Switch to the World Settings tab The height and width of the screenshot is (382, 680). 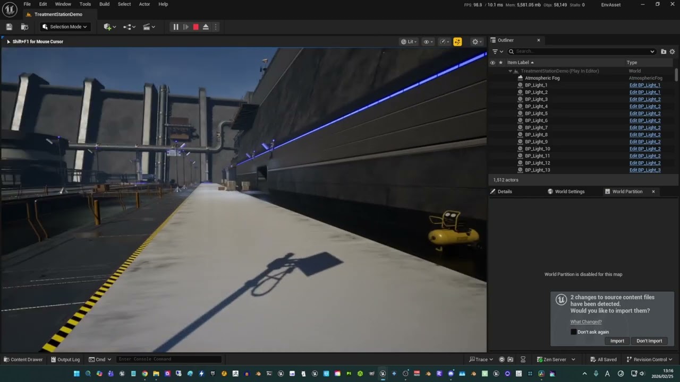(x=569, y=192)
